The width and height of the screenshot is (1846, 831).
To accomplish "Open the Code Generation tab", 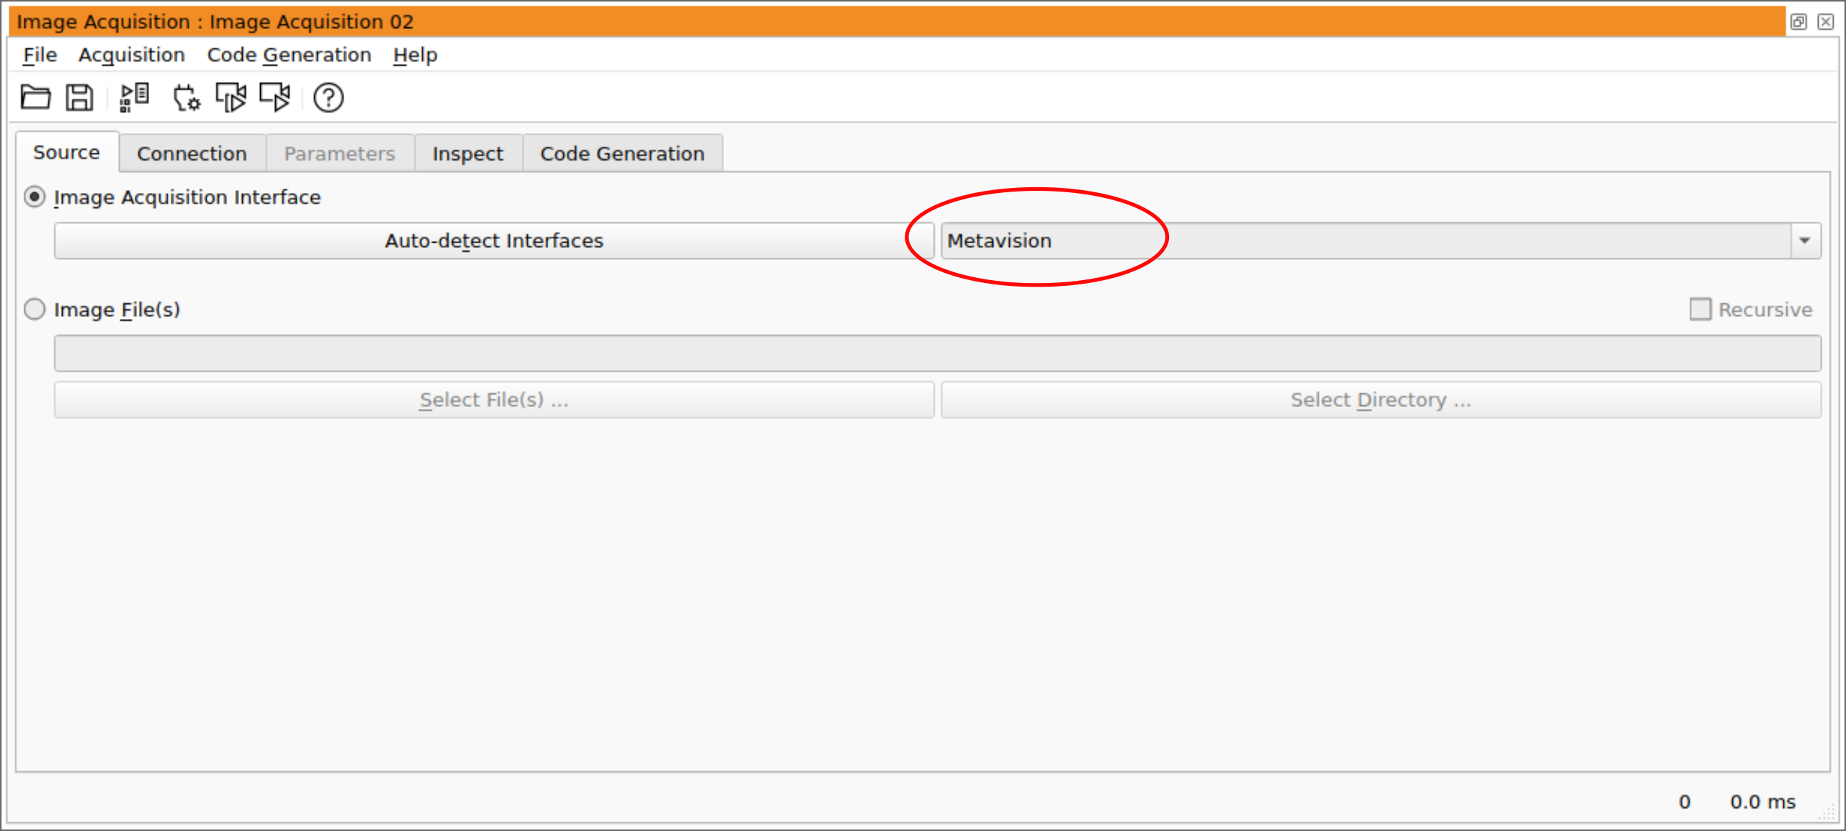I will pyautogui.click(x=622, y=153).
